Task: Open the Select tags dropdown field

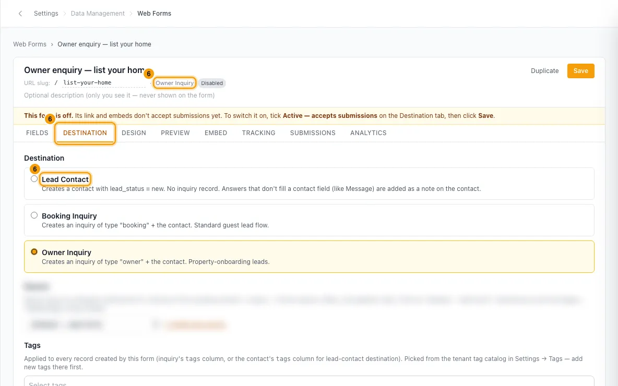Action: click(309, 381)
